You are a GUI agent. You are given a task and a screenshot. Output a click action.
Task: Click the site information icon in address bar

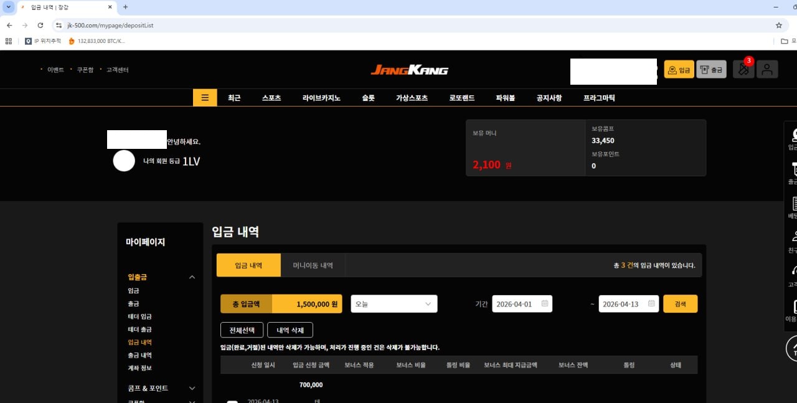point(59,26)
